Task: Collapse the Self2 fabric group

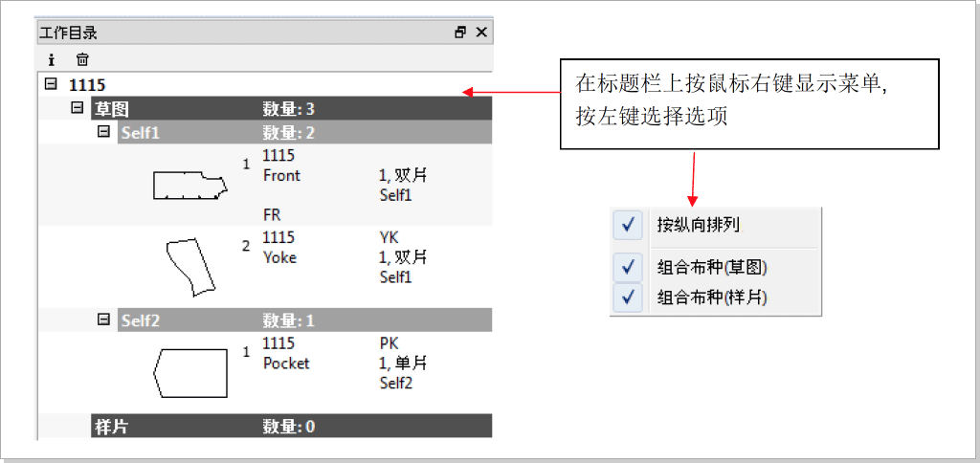Action: coord(104,320)
